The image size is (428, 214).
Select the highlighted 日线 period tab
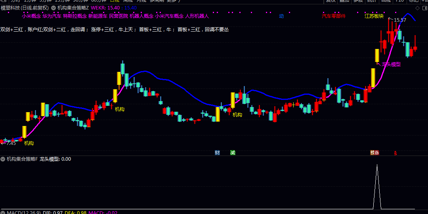pyautogui.click(x=115, y=1)
